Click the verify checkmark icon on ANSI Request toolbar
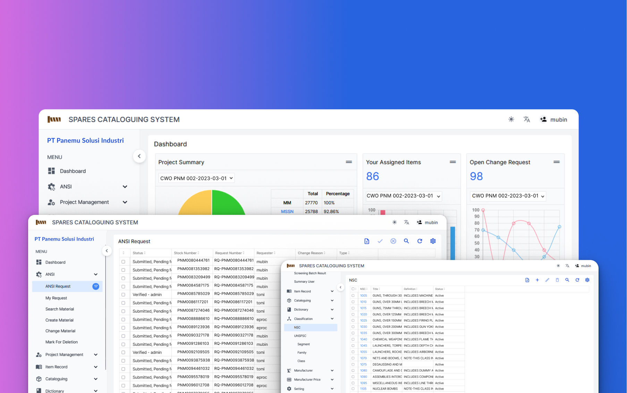This screenshot has height=393, width=627. (x=380, y=241)
